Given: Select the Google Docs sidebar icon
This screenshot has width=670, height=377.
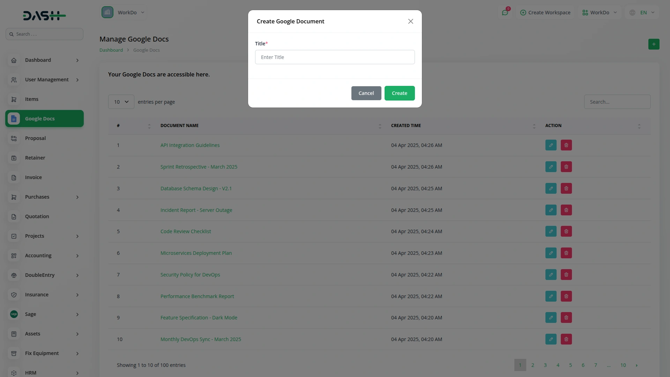Looking at the screenshot, I should click(14, 119).
